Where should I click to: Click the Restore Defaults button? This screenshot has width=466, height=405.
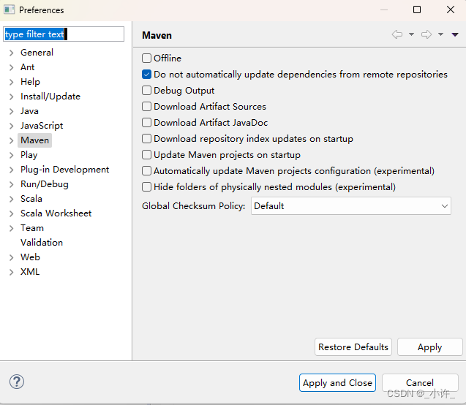click(353, 347)
